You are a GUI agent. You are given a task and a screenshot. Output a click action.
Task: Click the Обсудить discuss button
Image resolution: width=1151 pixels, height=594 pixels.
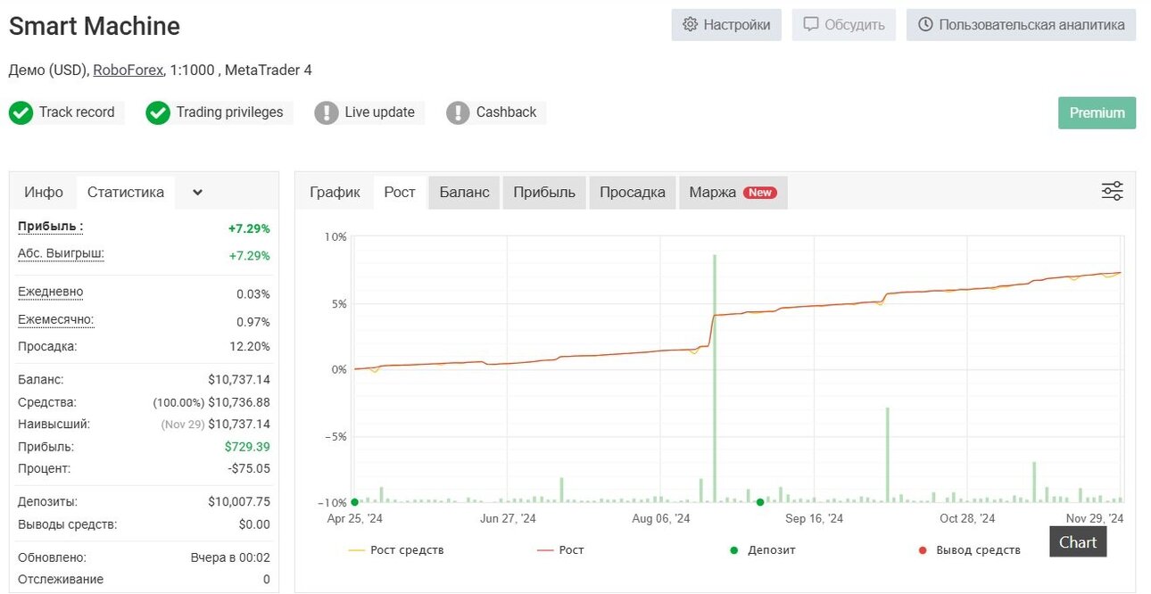[x=844, y=25]
